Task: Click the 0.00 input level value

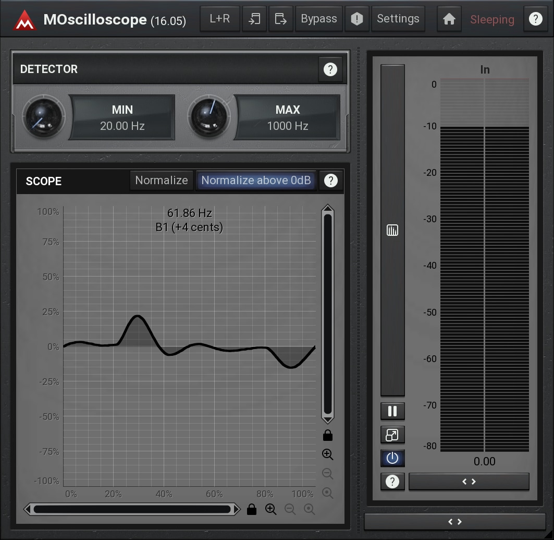Action: point(484,462)
